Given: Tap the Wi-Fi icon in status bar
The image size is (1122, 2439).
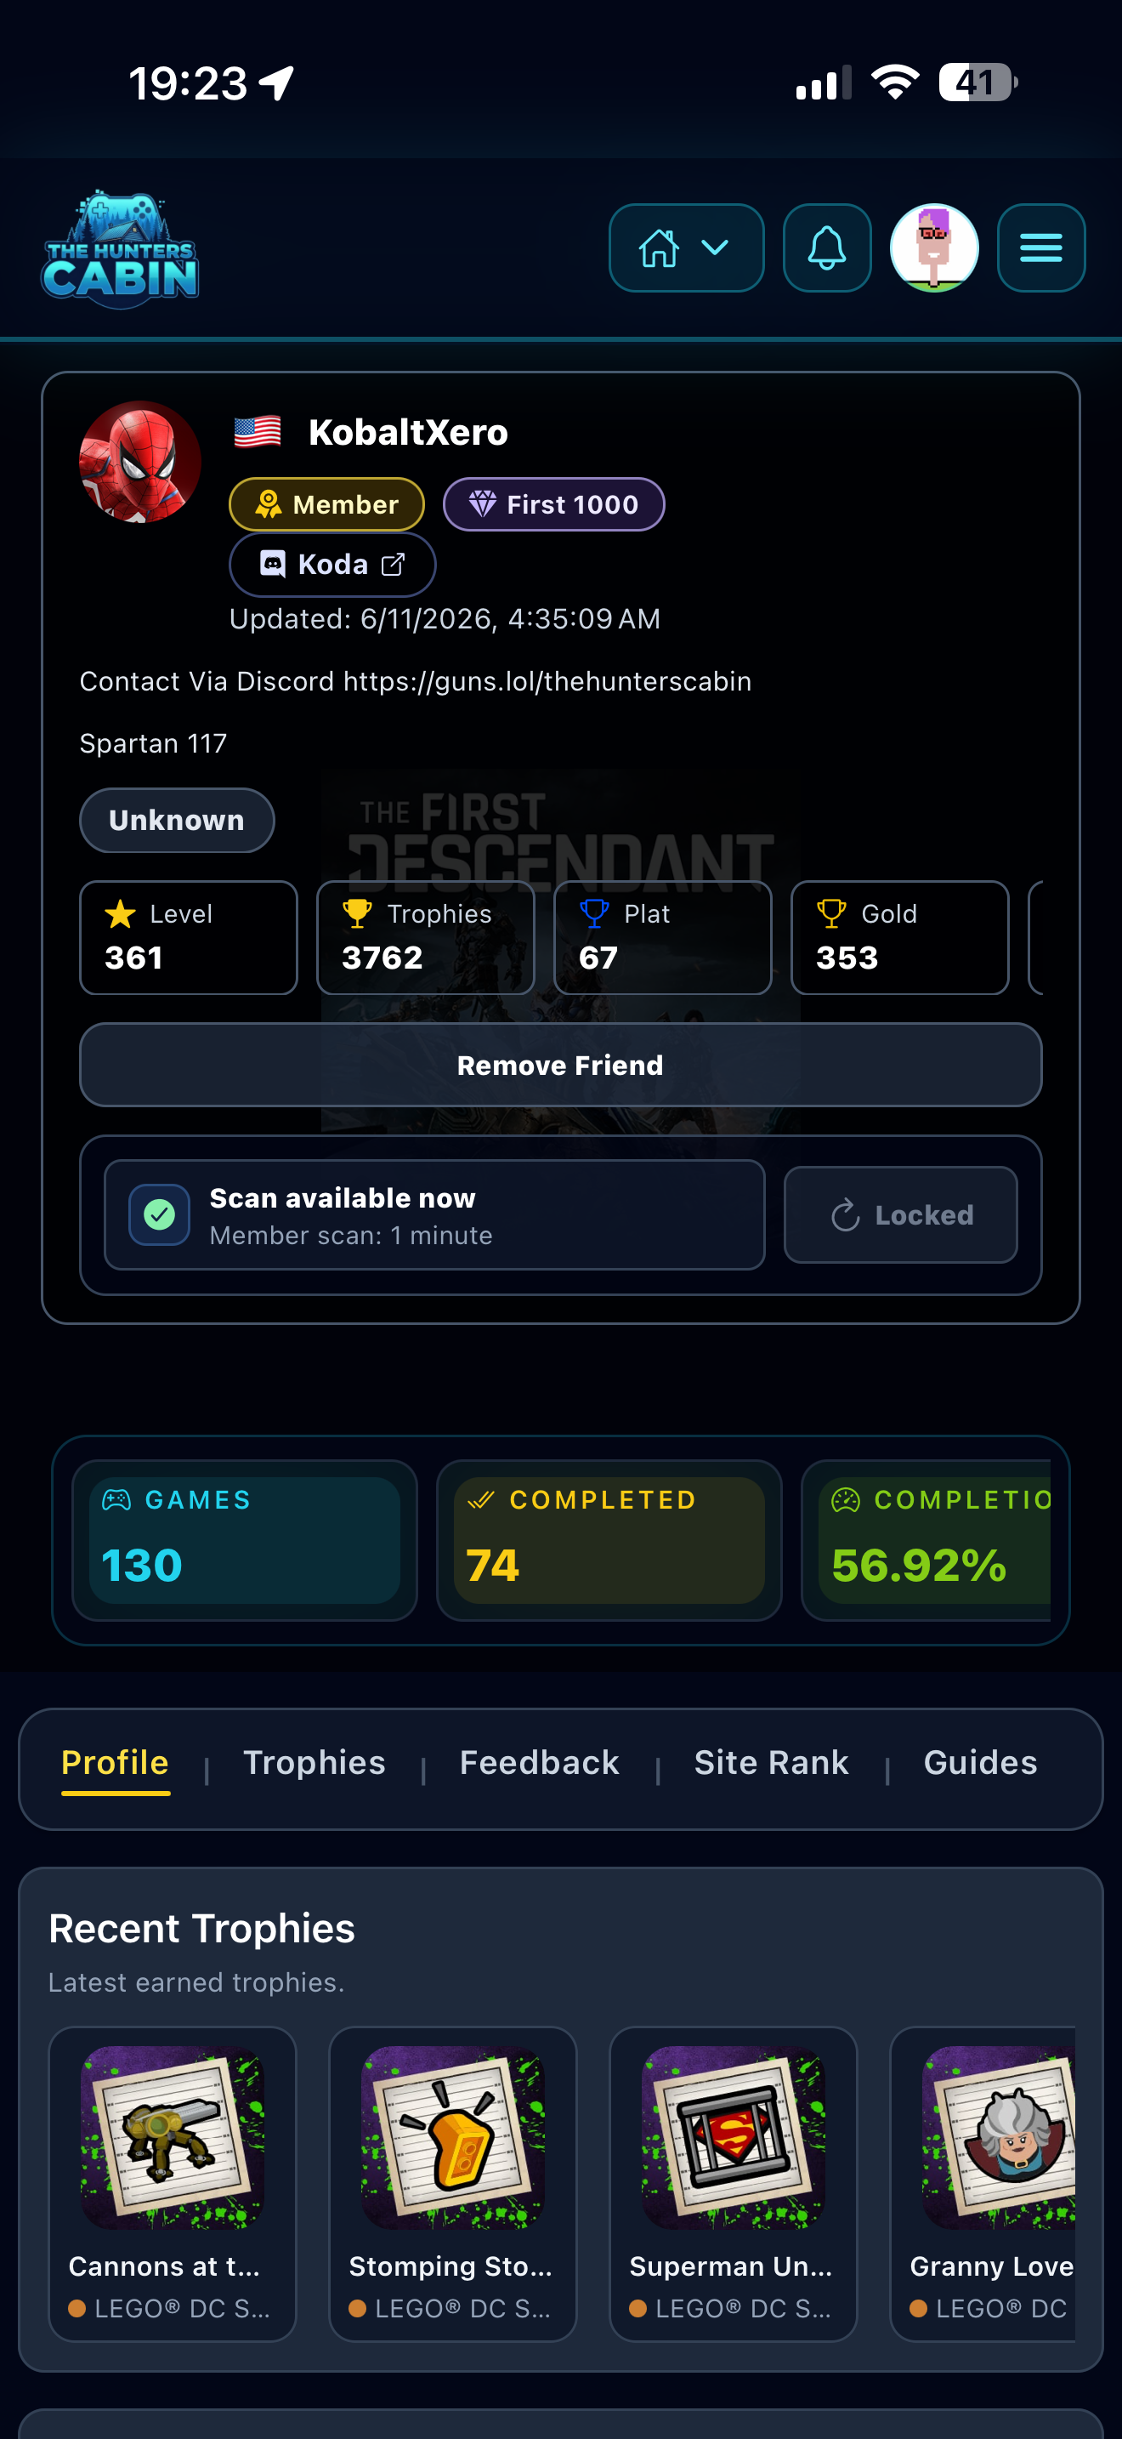Looking at the screenshot, I should (895, 82).
